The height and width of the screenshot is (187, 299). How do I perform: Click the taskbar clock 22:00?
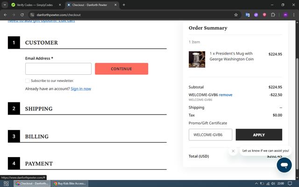click(281, 184)
